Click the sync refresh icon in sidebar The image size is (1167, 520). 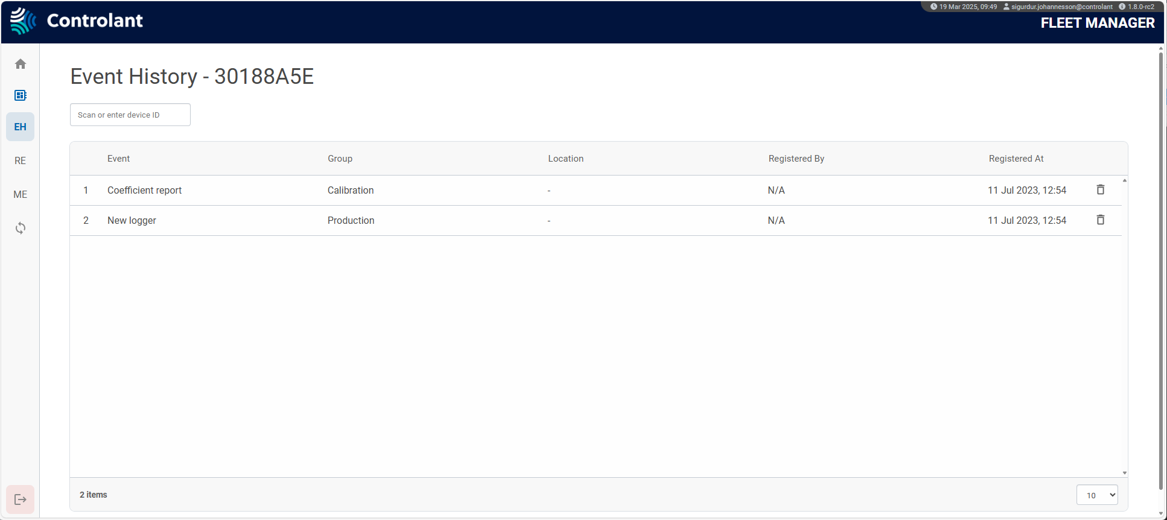click(21, 228)
